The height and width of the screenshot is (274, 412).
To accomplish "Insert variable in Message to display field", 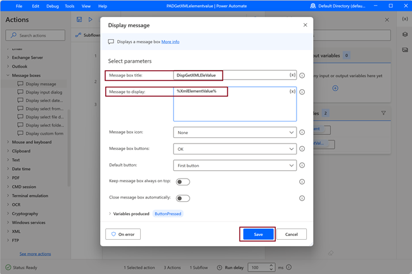I will [292, 91].
